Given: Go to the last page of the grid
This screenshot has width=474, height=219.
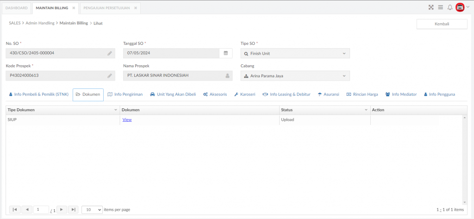Looking at the screenshot, I should [x=73, y=209].
